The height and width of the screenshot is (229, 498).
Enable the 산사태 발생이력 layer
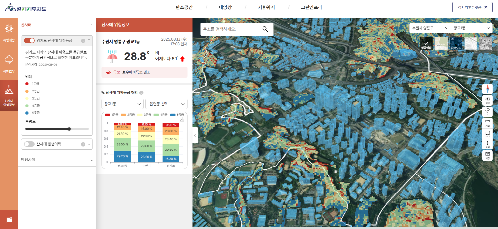point(29,144)
